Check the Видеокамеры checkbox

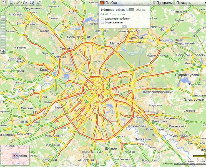103,22
